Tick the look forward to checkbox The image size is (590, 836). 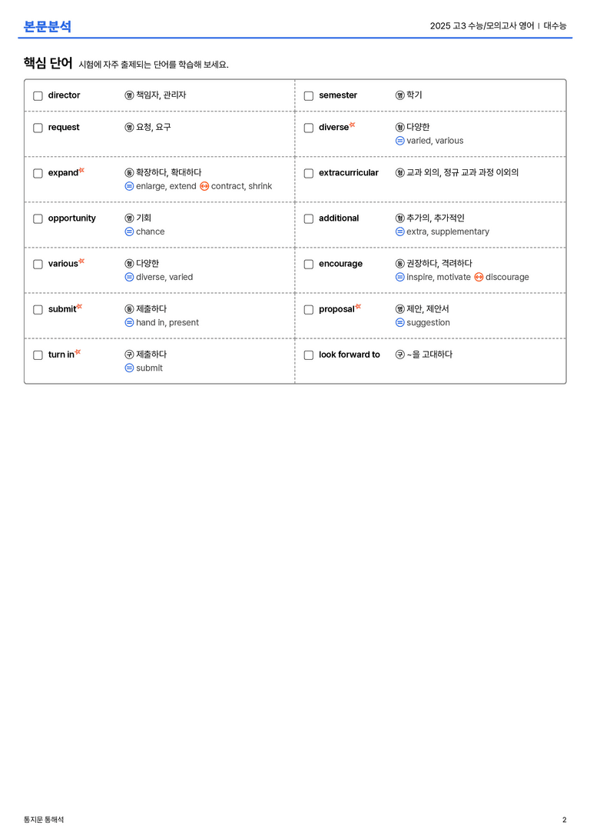point(308,355)
